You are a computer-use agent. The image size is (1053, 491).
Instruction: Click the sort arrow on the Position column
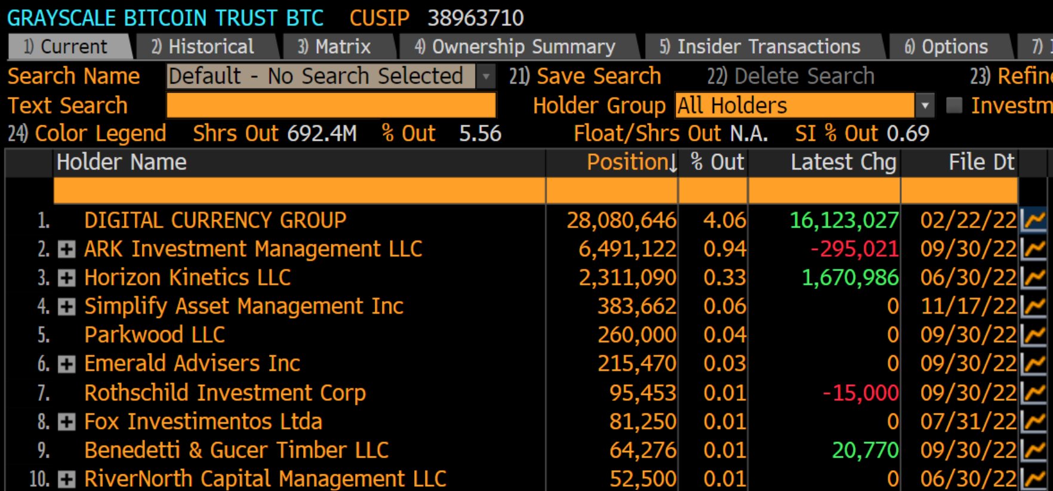coord(673,162)
